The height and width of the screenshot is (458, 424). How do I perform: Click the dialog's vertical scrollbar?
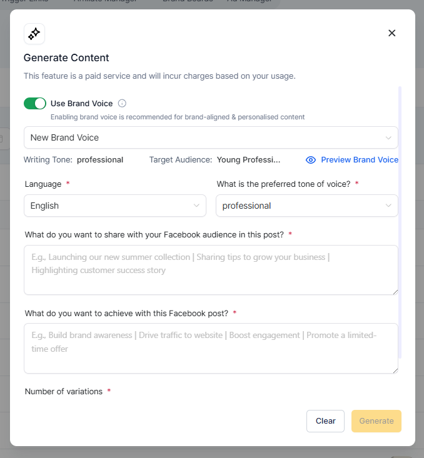tap(400, 222)
